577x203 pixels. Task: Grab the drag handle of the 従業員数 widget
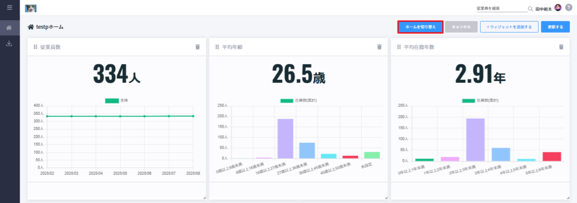[35, 47]
